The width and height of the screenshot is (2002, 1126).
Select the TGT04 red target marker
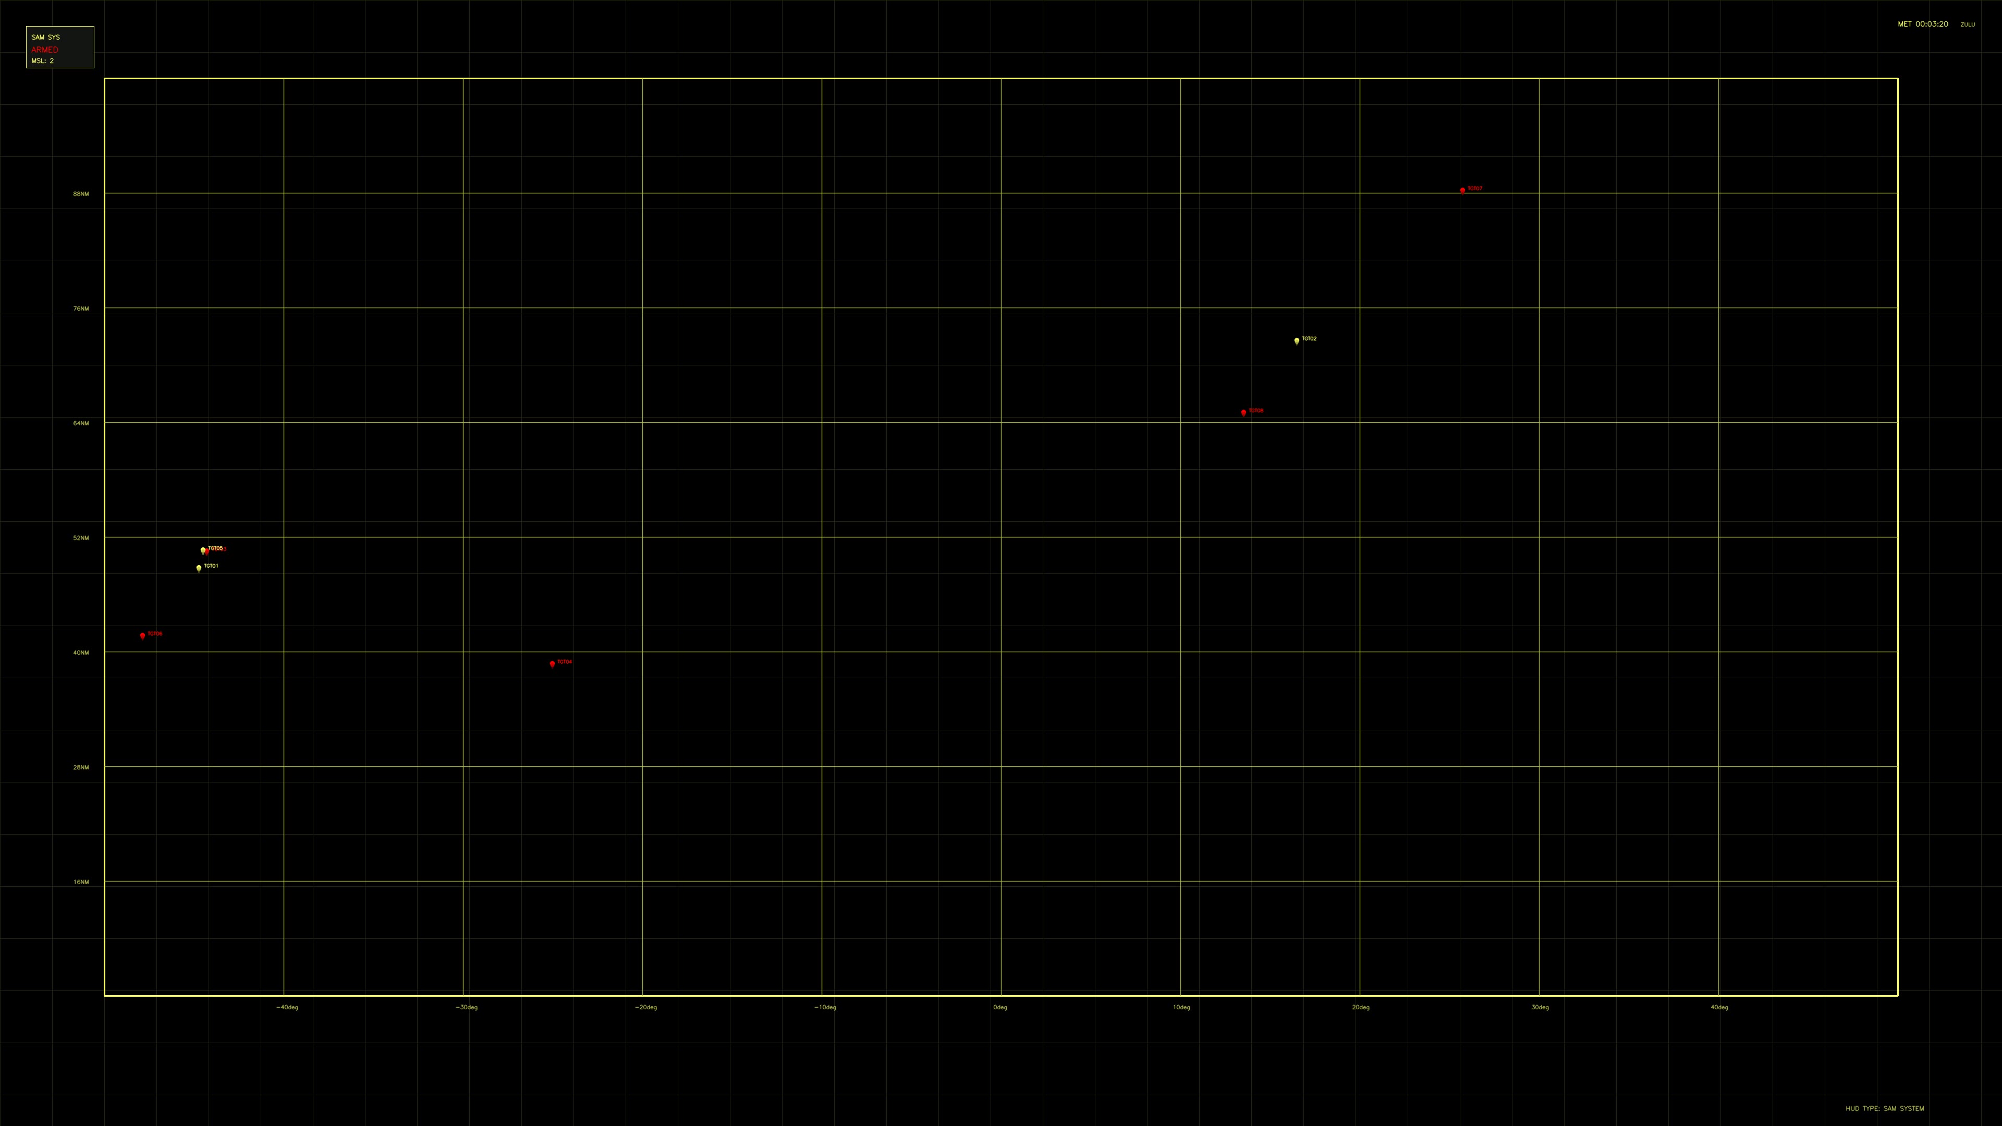pyautogui.click(x=553, y=665)
